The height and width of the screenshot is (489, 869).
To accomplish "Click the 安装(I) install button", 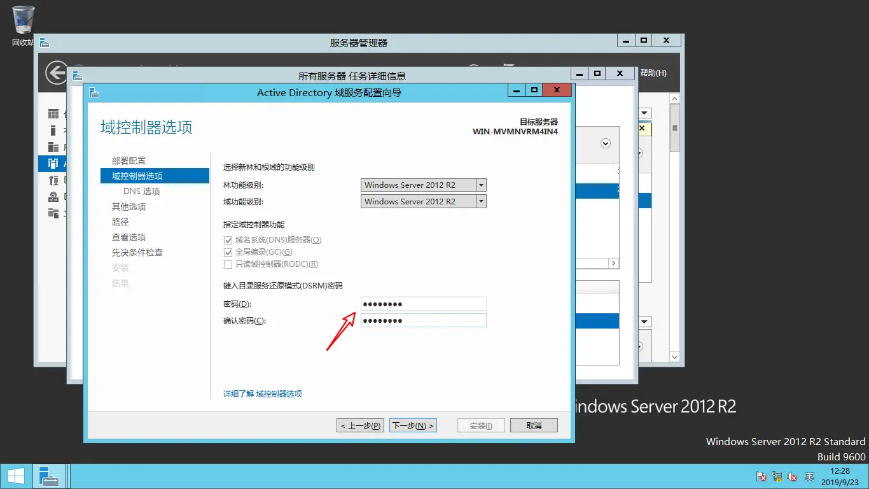I will point(481,425).
